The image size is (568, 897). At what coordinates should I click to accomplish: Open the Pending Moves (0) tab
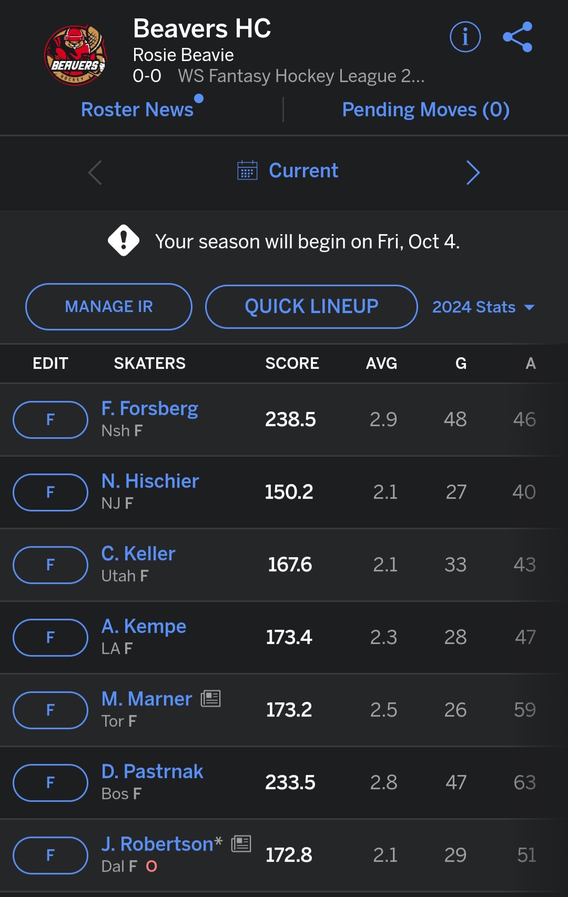[x=425, y=109]
